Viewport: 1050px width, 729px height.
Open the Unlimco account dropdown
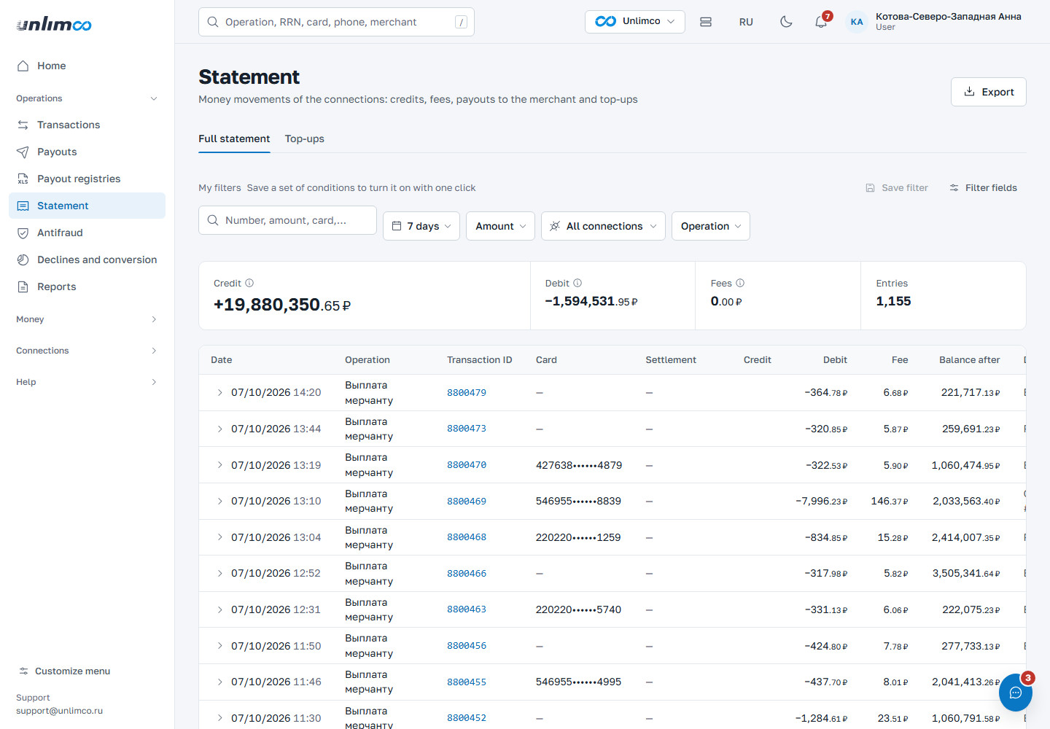click(x=634, y=22)
